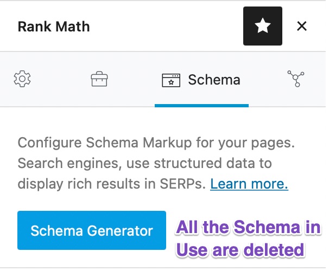Click the briefcase icon in the tab bar

click(x=99, y=79)
